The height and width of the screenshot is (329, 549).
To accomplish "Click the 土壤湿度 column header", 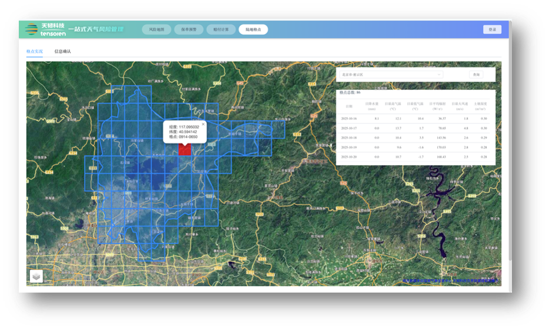I will pos(480,106).
